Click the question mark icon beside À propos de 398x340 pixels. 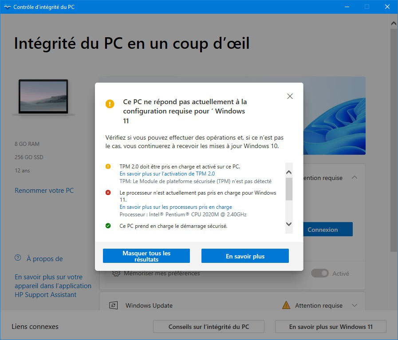(x=18, y=258)
